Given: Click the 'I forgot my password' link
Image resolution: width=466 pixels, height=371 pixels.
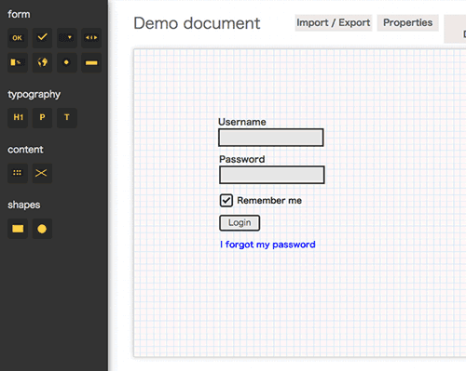Looking at the screenshot, I should pos(267,245).
